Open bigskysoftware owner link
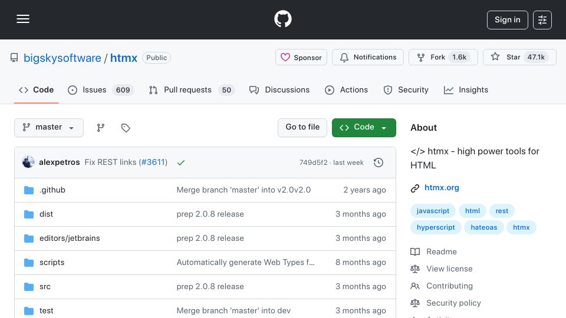This screenshot has height=318, width=566. click(x=62, y=58)
